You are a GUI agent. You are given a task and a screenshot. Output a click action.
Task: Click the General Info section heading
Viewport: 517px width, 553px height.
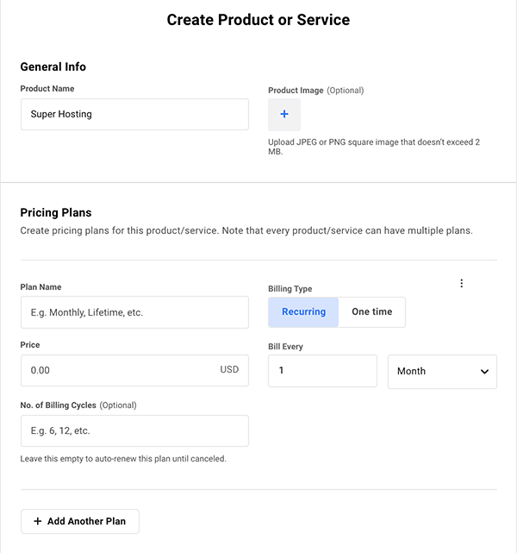[53, 66]
